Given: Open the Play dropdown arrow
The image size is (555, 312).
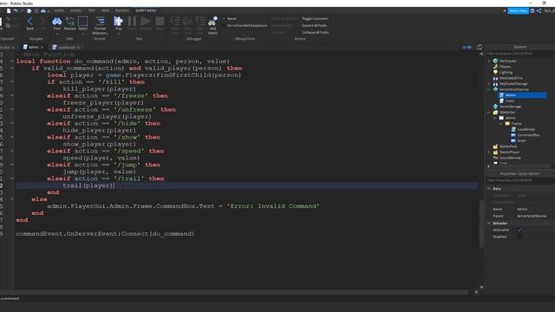Looking at the screenshot, I should [119, 34].
